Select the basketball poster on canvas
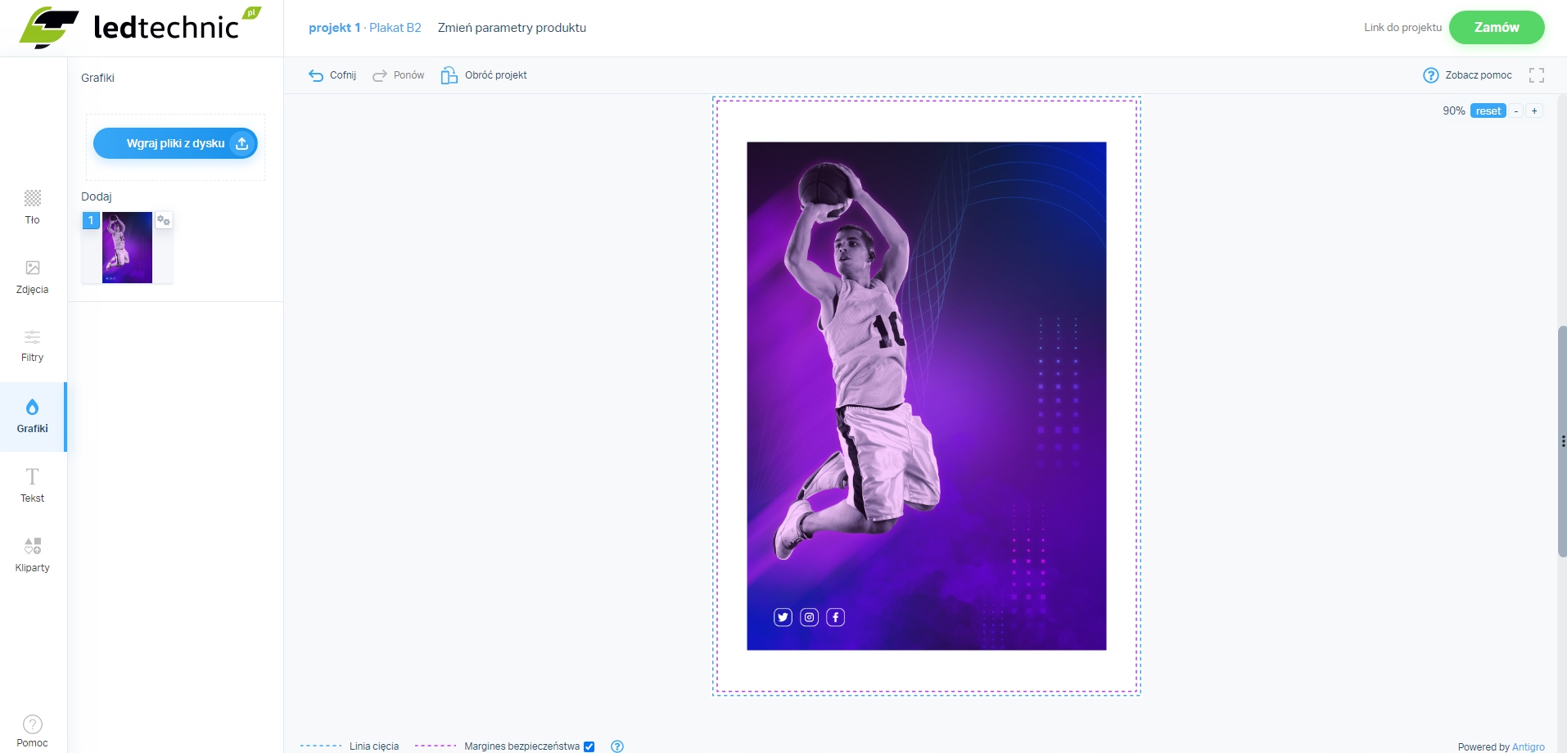Image resolution: width=1567 pixels, height=753 pixels. [x=927, y=396]
